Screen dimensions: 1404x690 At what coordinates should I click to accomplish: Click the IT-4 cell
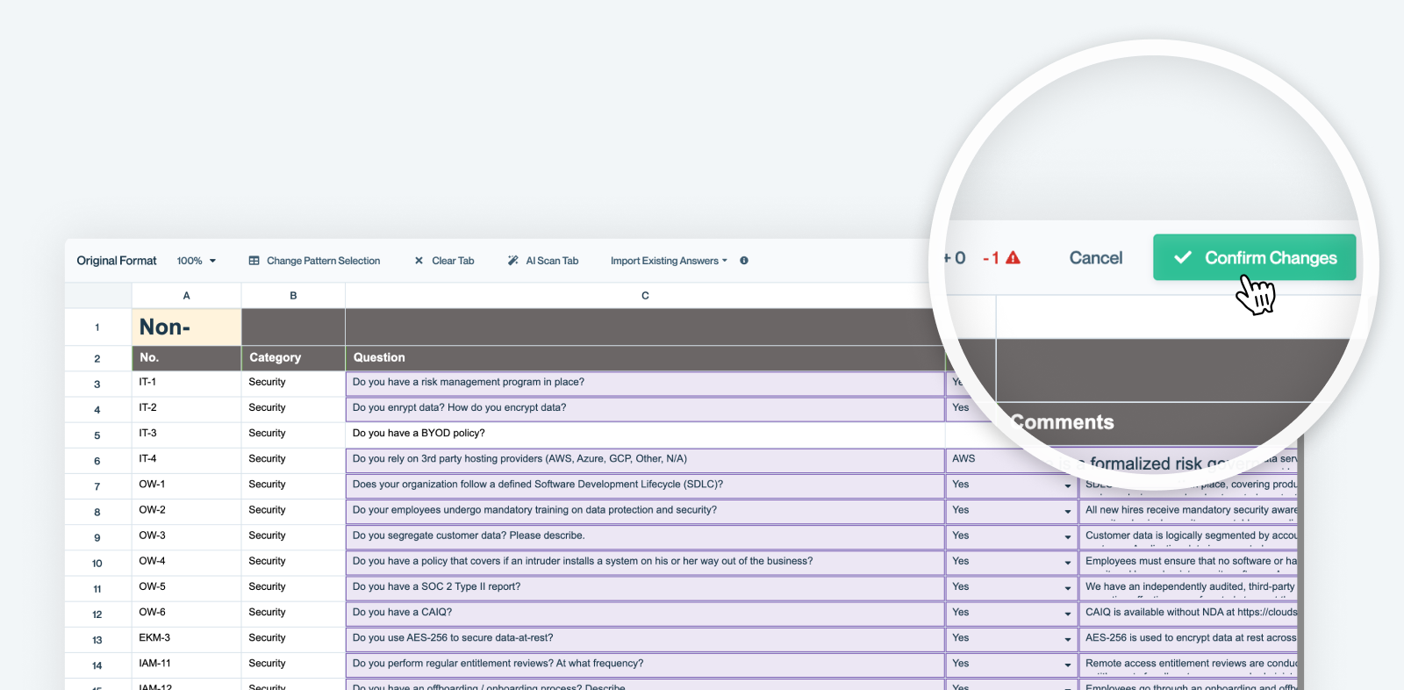pyautogui.click(x=186, y=459)
